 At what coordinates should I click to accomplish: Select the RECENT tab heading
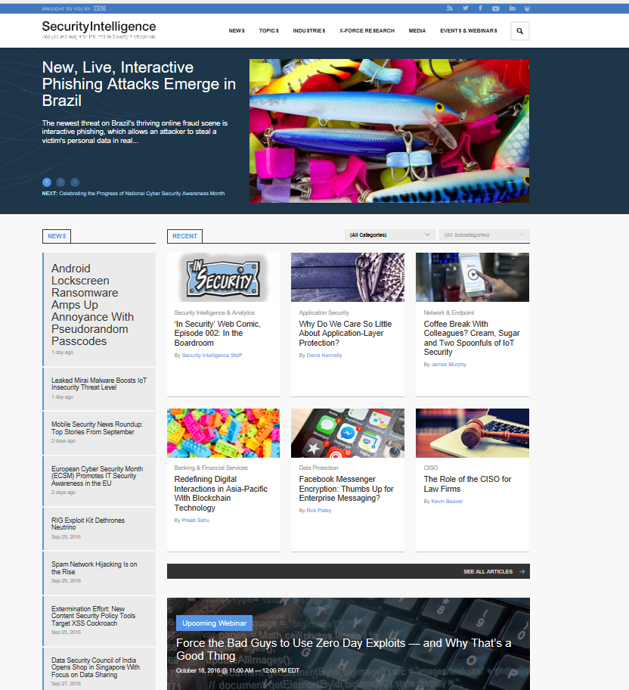point(184,236)
